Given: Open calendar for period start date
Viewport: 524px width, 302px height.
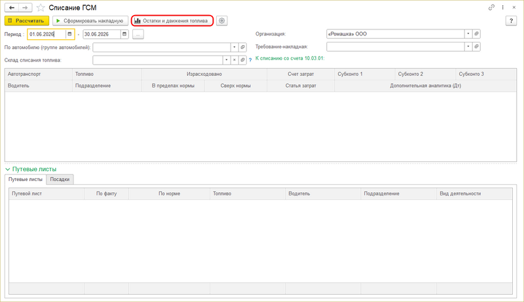Looking at the screenshot, I should [x=69, y=34].
